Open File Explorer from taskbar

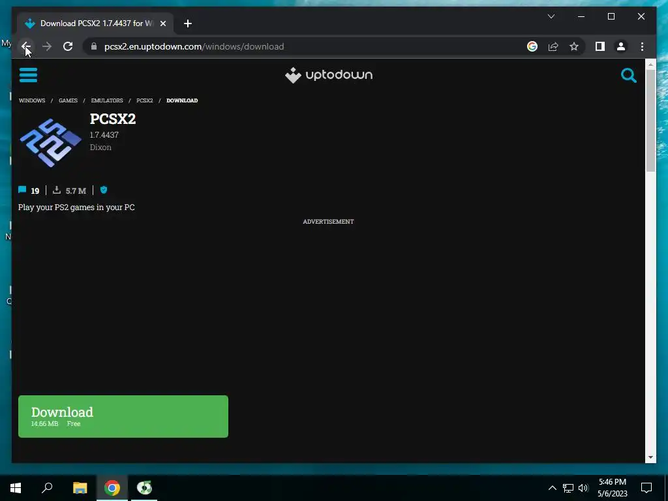80,488
